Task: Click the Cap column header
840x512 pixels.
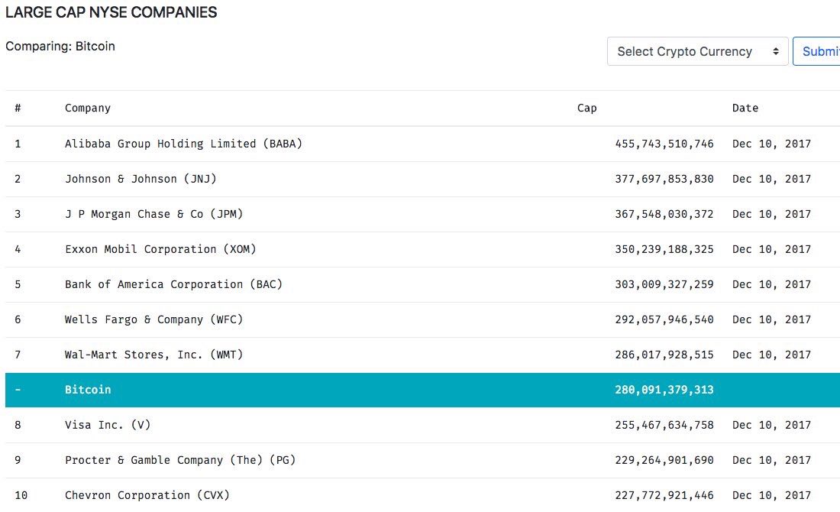Action: coord(586,108)
